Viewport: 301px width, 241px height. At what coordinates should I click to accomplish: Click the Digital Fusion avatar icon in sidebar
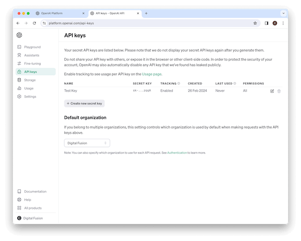[x=19, y=218]
